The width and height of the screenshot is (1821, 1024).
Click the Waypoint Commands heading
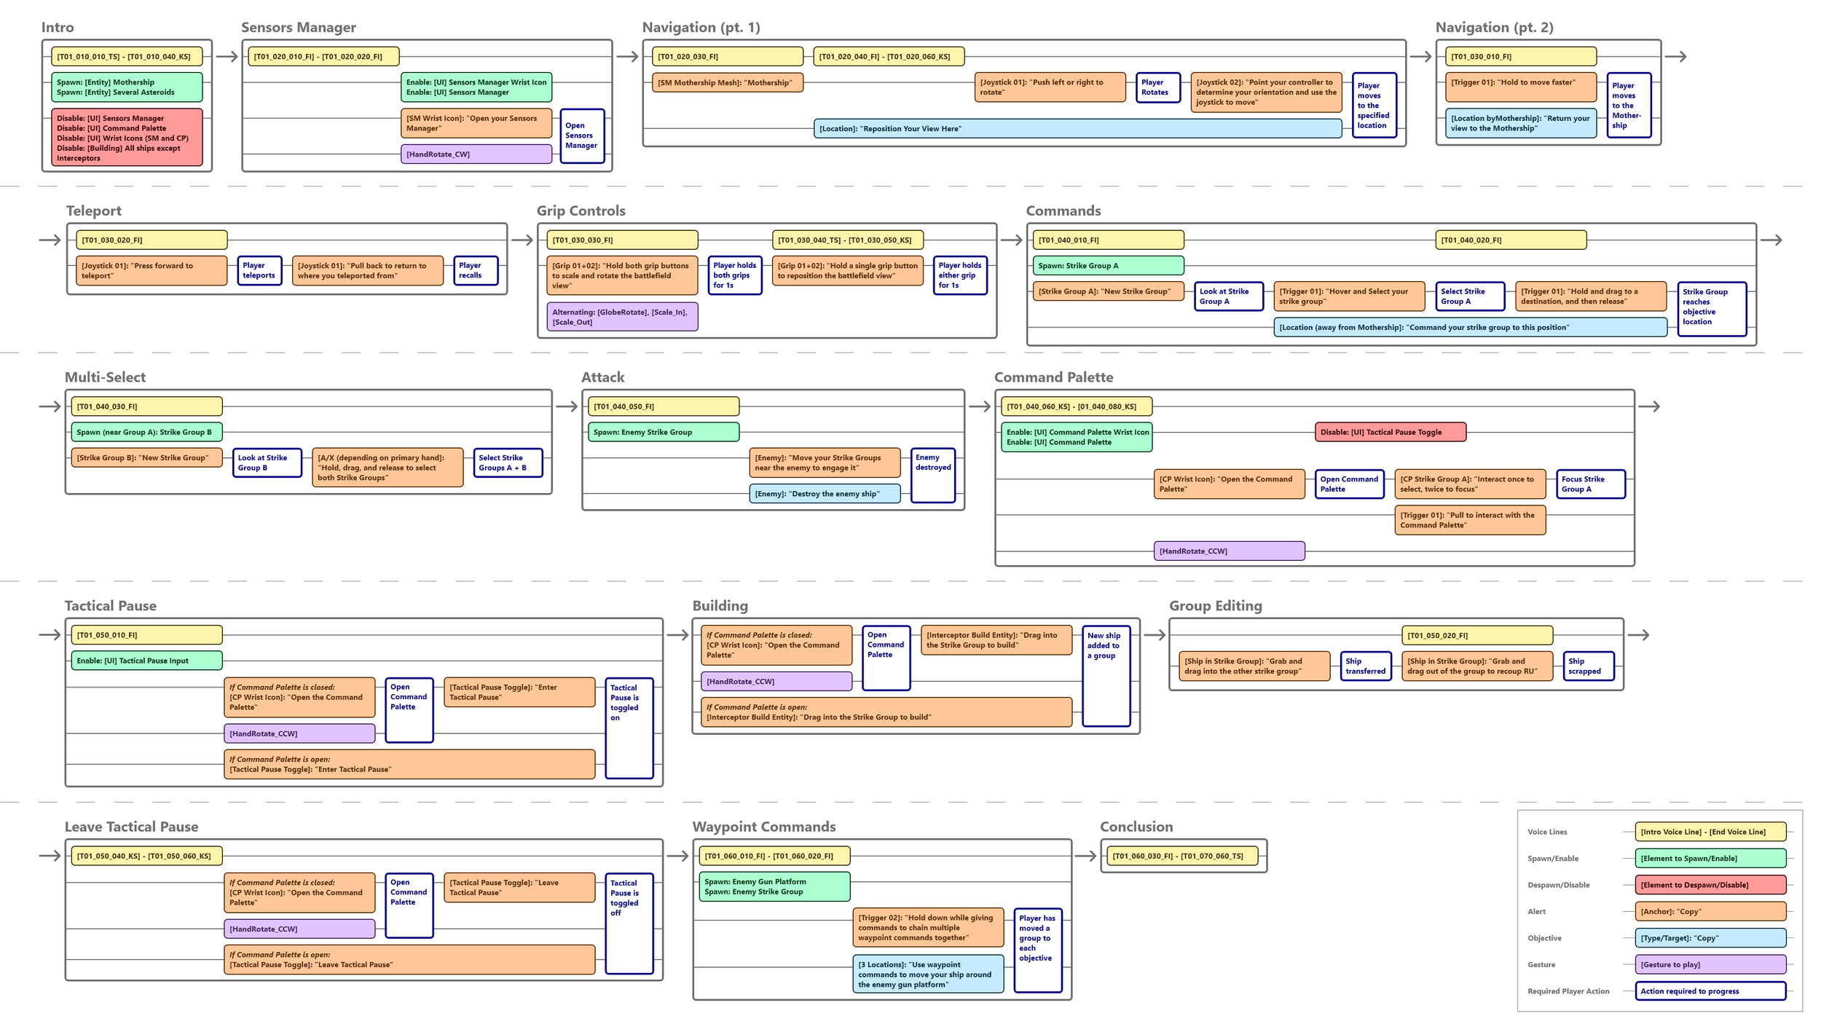[x=764, y=827]
